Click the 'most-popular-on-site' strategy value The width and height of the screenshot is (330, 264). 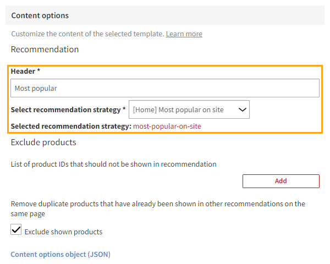[167, 127]
